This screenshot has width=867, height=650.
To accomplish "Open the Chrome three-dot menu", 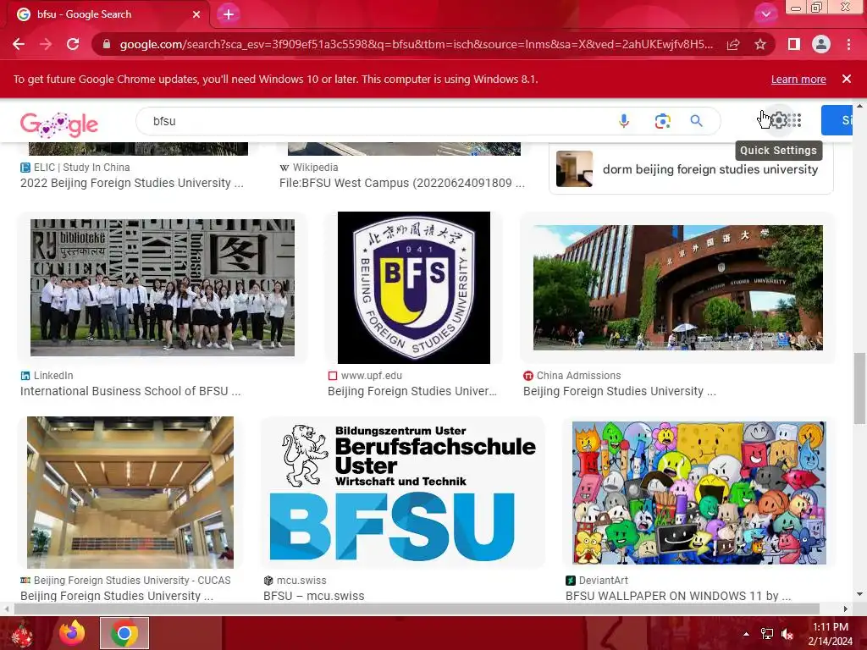I will pyautogui.click(x=848, y=44).
